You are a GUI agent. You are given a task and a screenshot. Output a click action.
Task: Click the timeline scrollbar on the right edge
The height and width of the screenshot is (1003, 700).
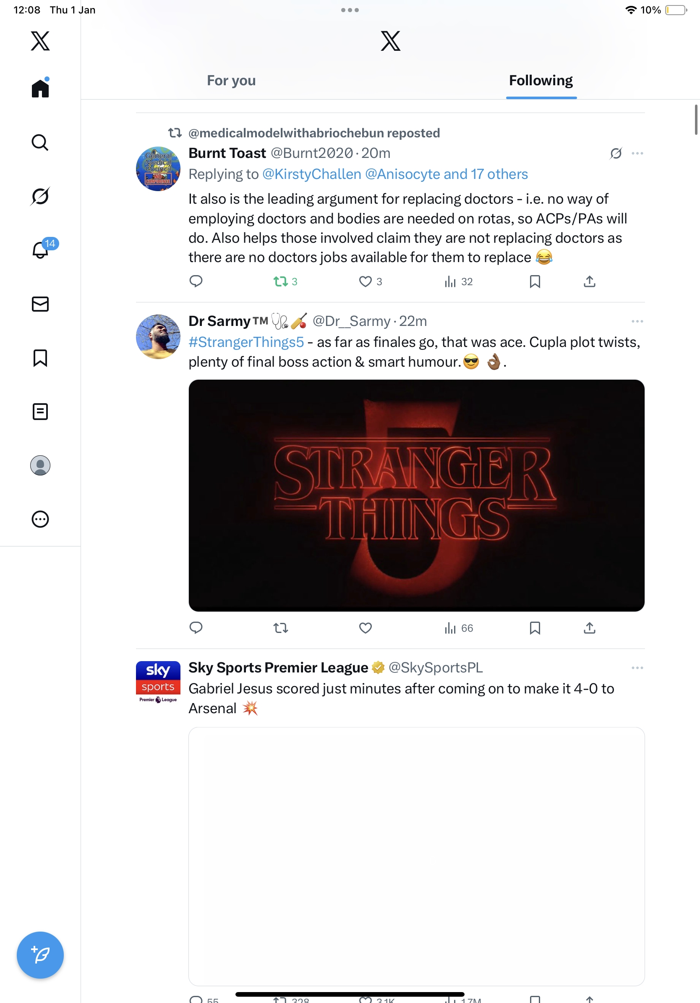[x=696, y=120]
